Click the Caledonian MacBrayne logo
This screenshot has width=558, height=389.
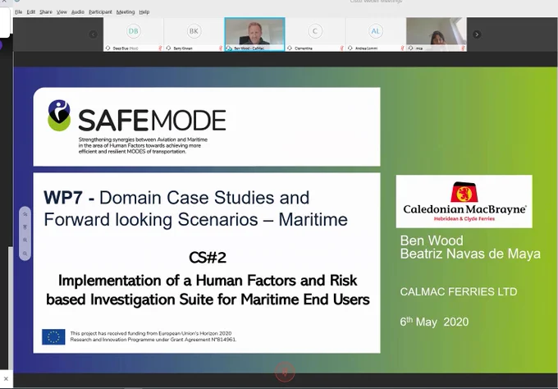pyautogui.click(x=464, y=201)
